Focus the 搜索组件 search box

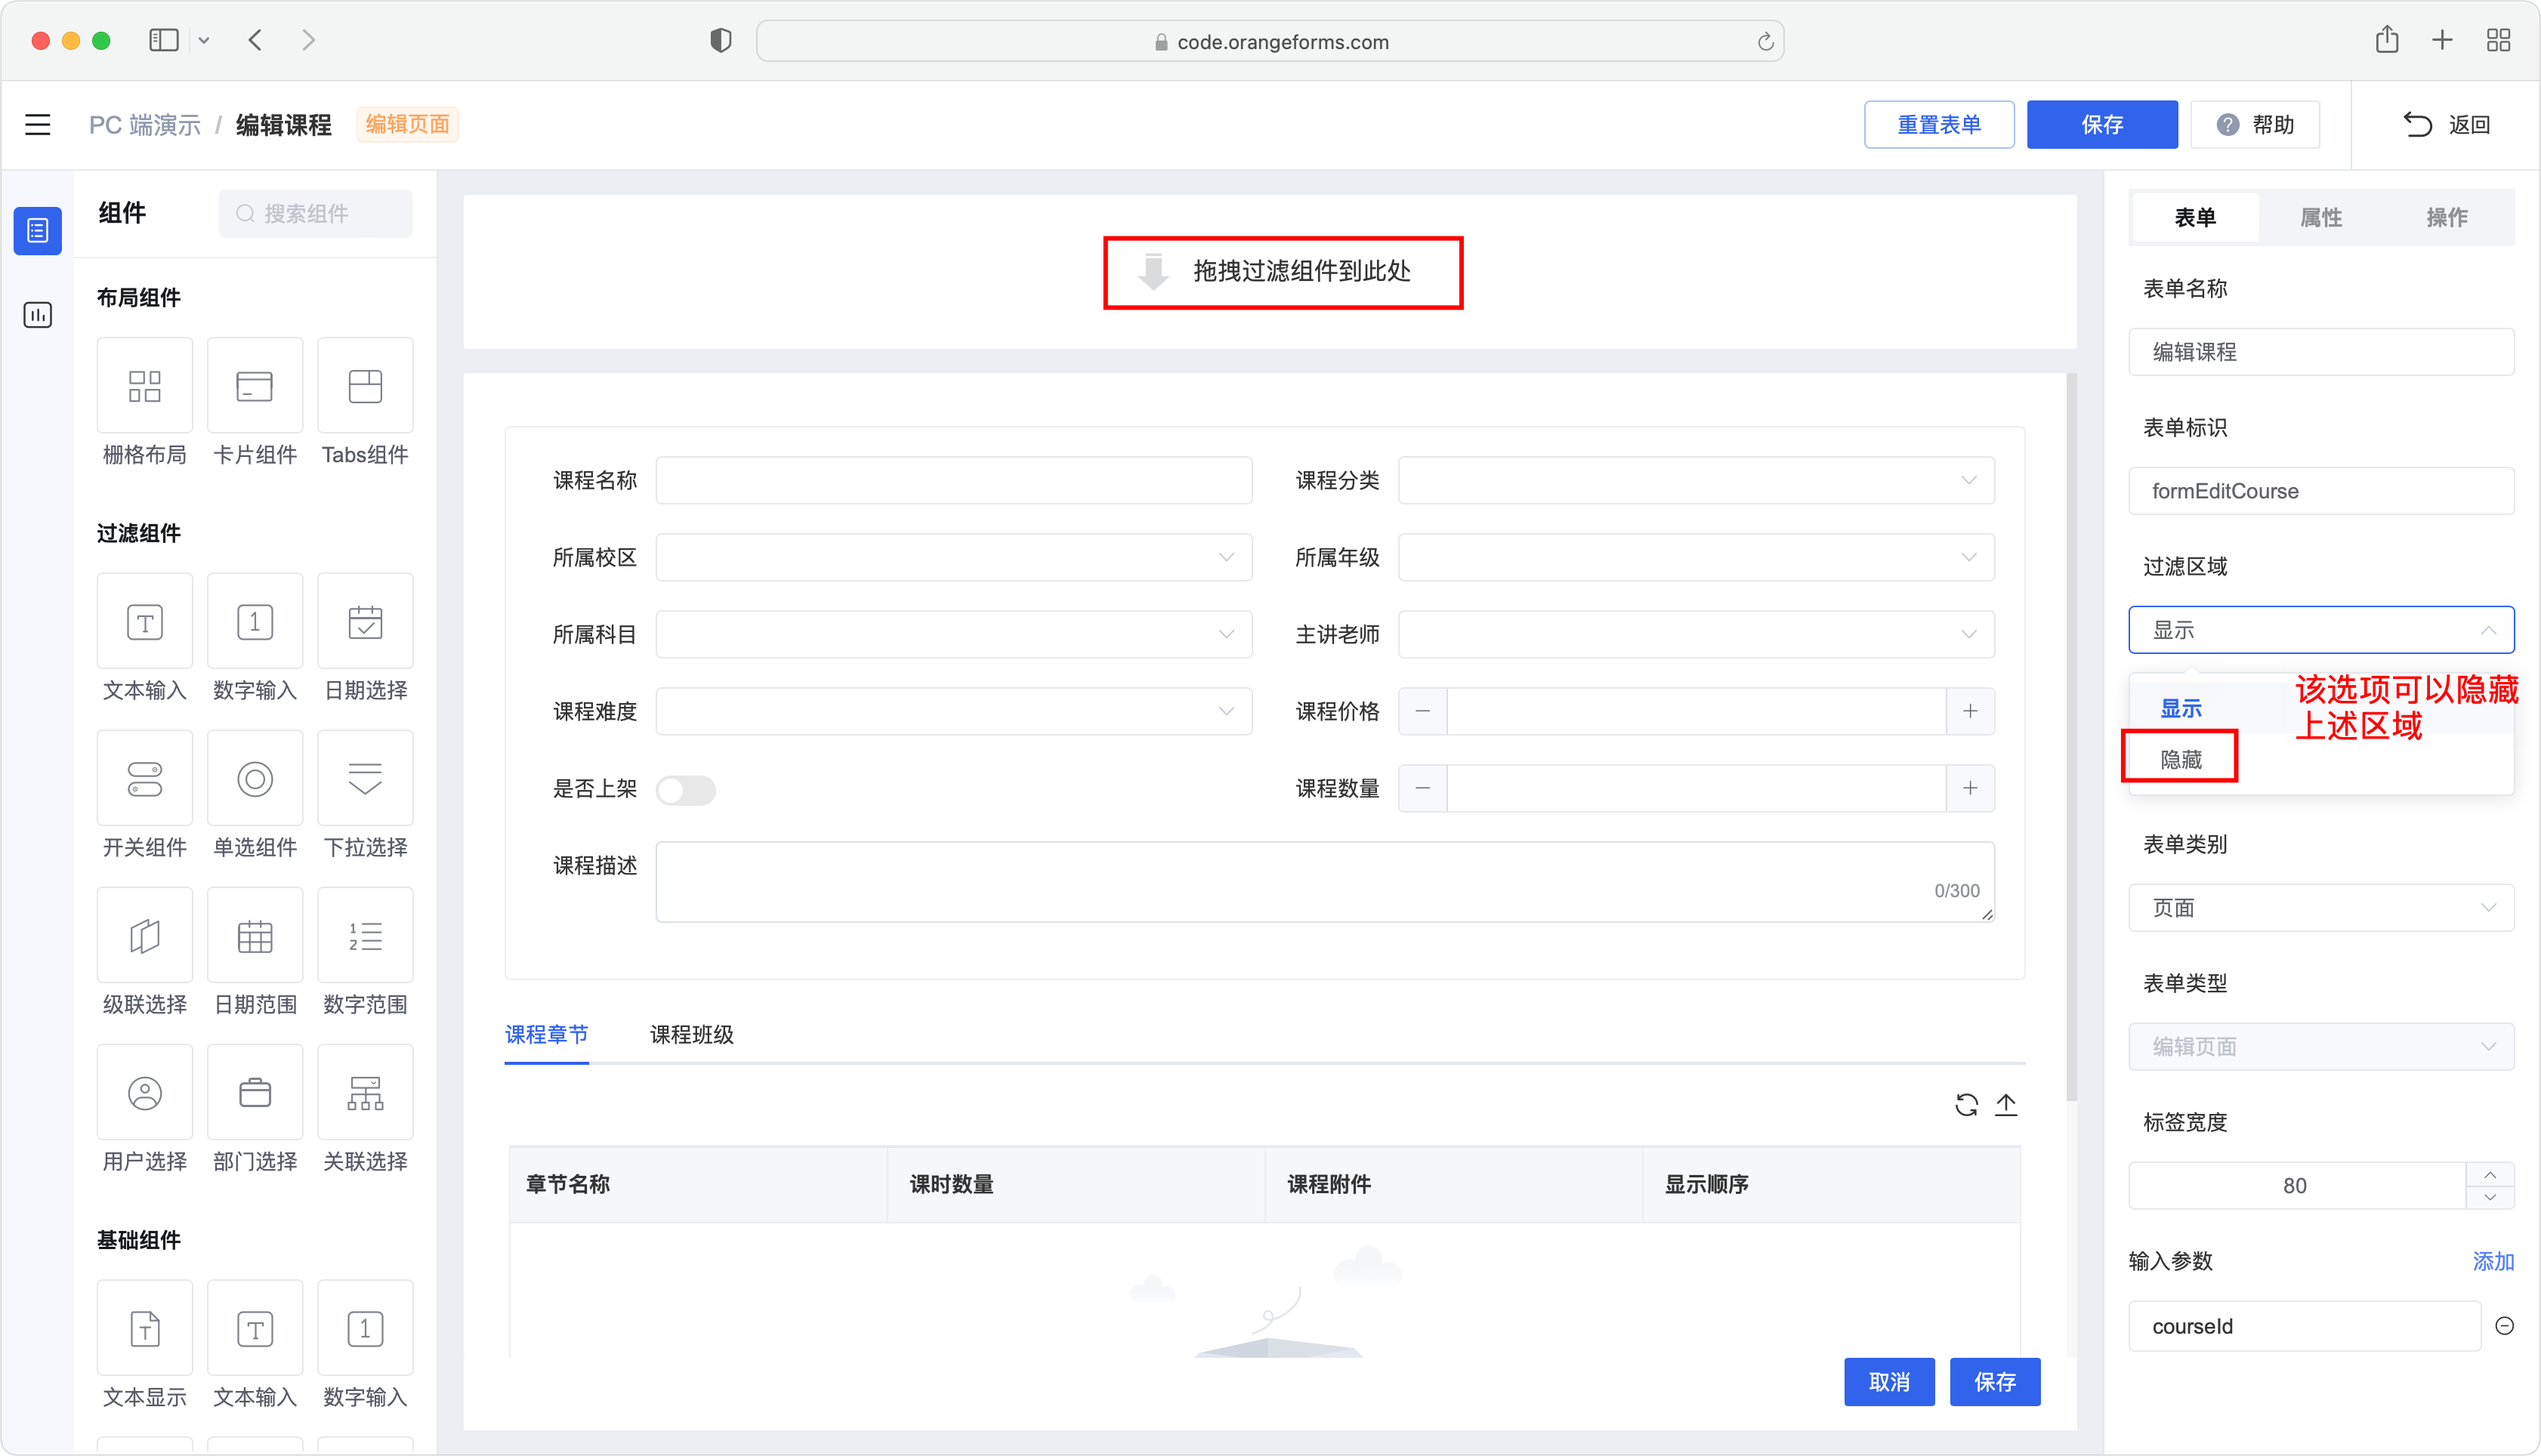pos(316,214)
